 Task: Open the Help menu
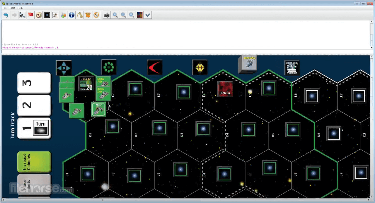click(x=20, y=8)
